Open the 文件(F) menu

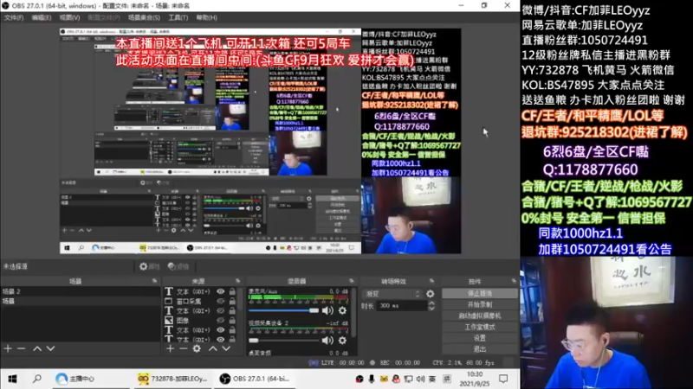[x=14, y=17]
